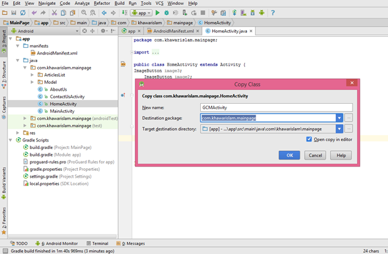
Task: Open the Target destination directory dropdown
Action: coord(339,129)
